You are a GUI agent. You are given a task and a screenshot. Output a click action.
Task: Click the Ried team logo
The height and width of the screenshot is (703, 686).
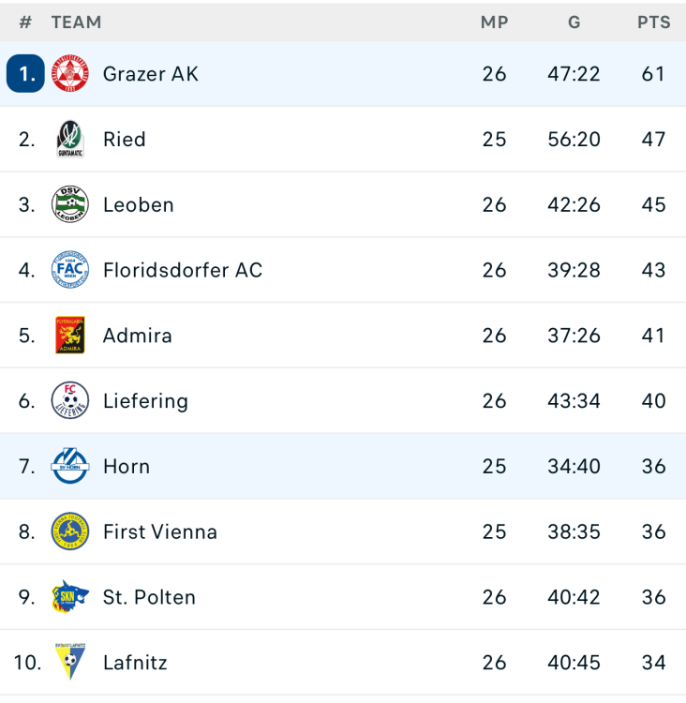click(x=70, y=140)
